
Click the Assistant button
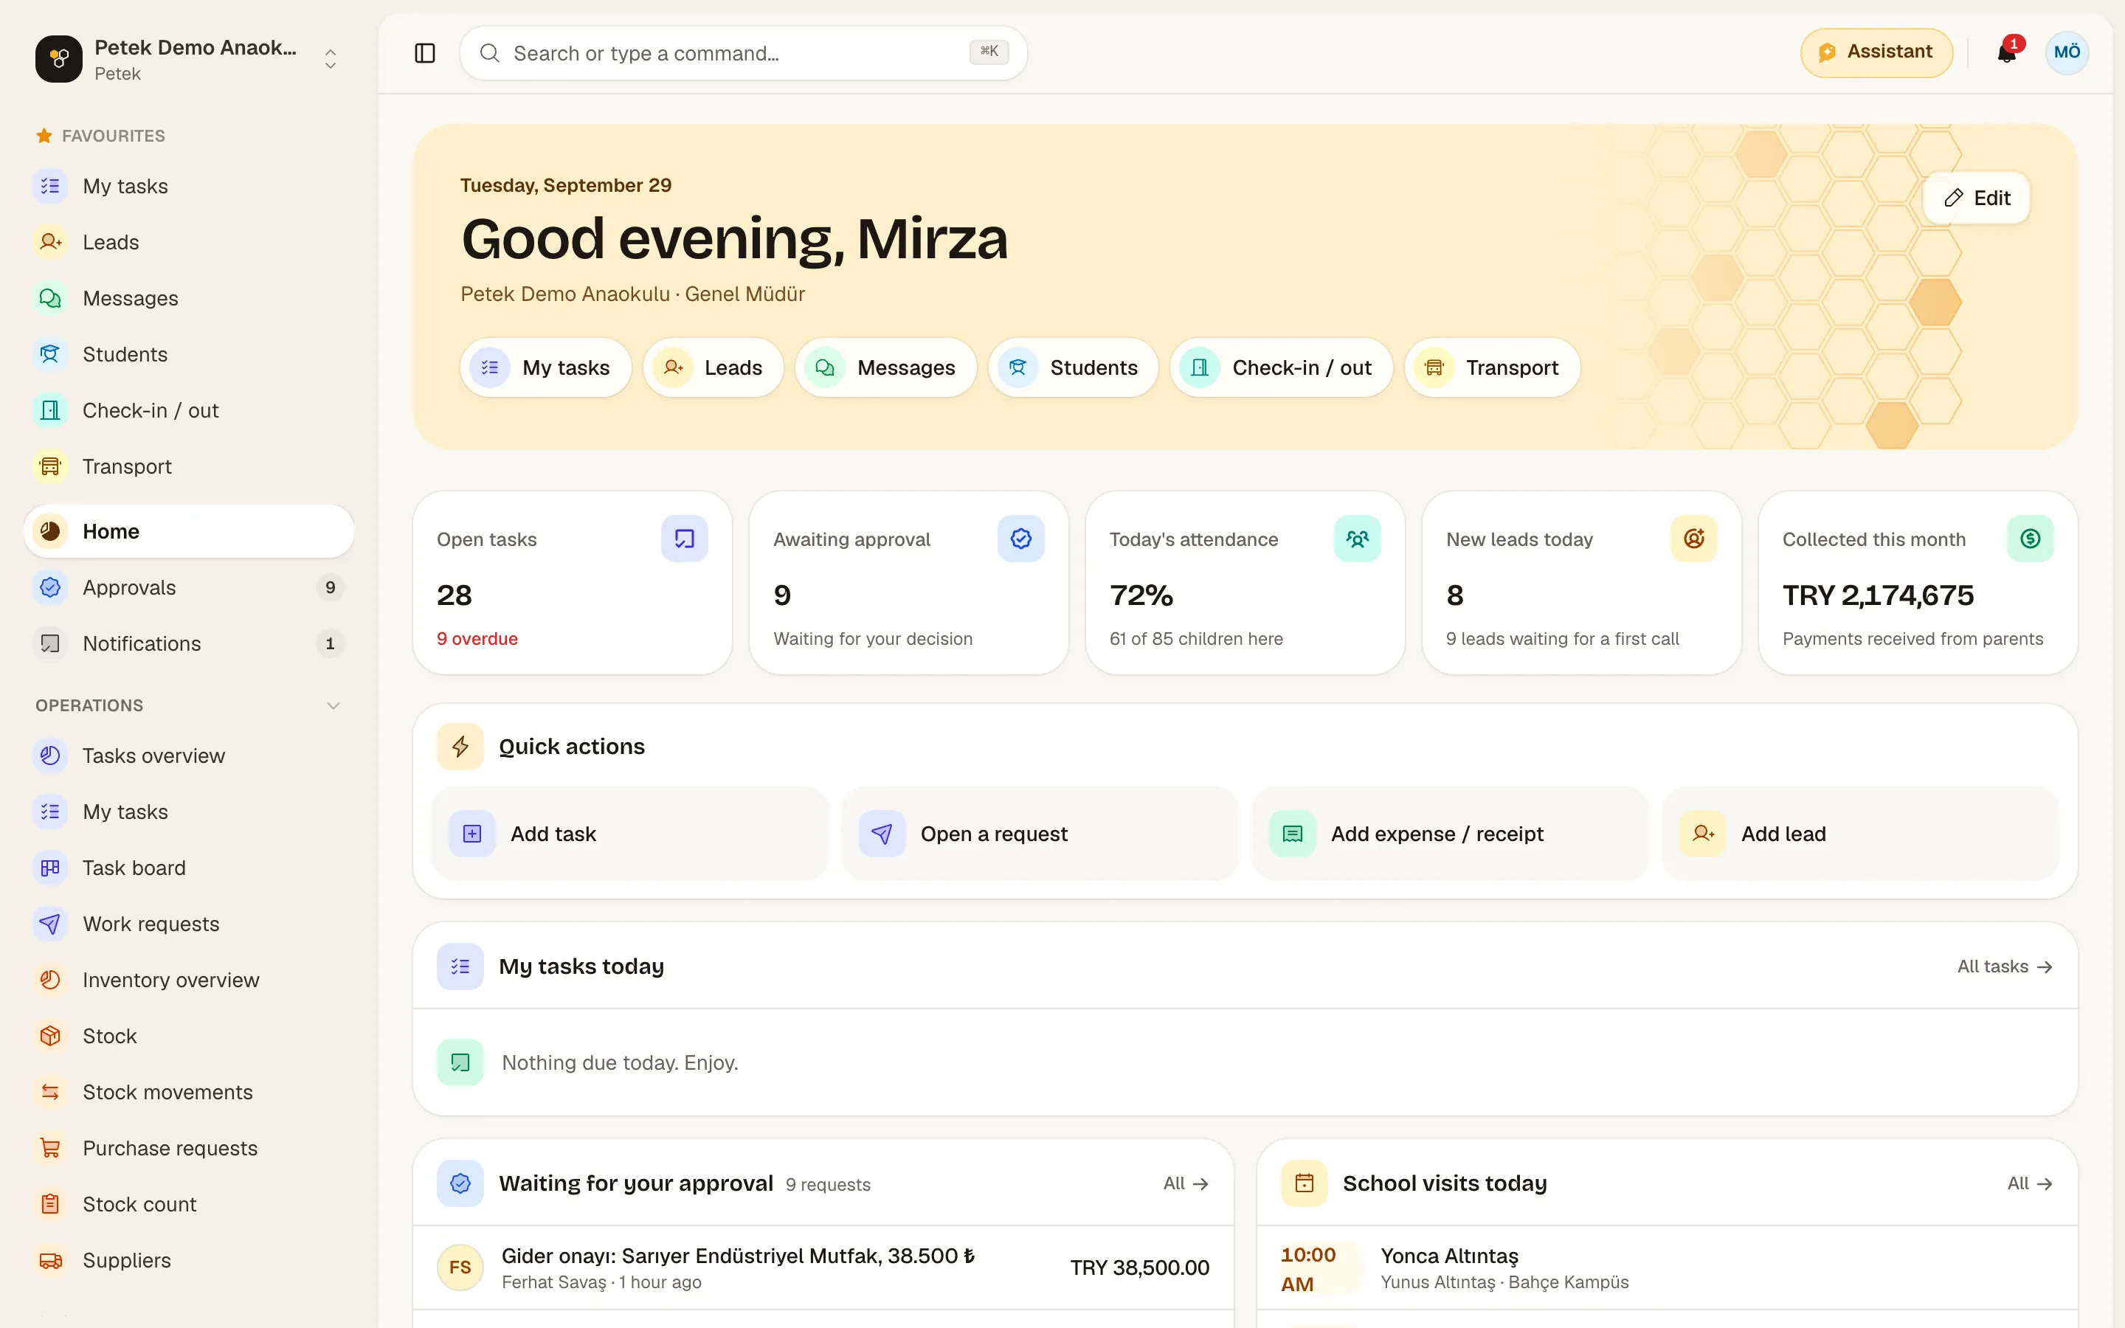[1876, 52]
